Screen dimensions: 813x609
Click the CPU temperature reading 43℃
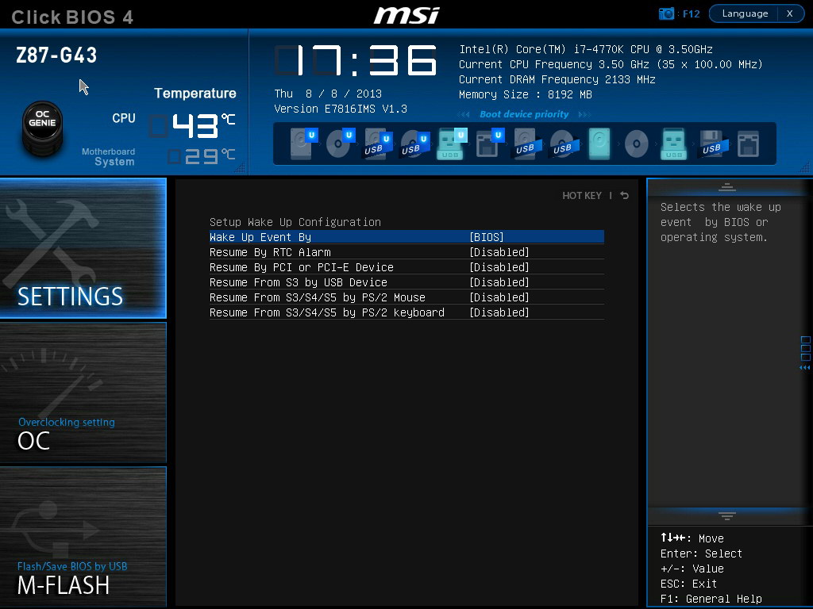(193, 126)
